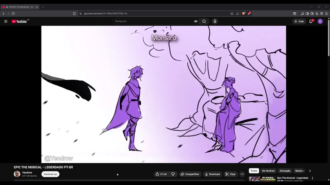Select the Todos filter chip
330x185 pixels.
pos(254,171)
